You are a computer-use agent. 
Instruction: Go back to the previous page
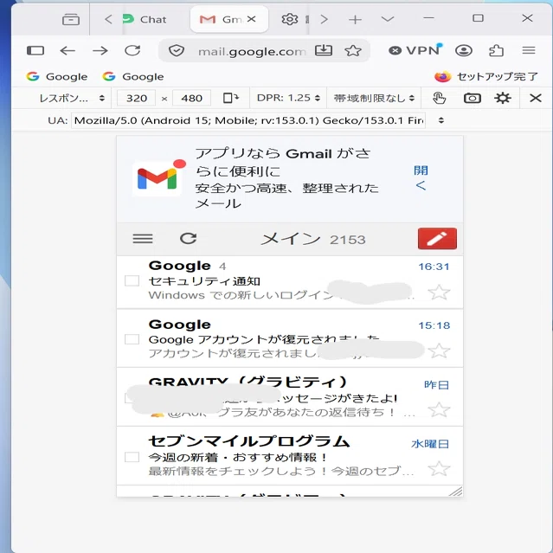pyautogui.click(x=68, y=51)
